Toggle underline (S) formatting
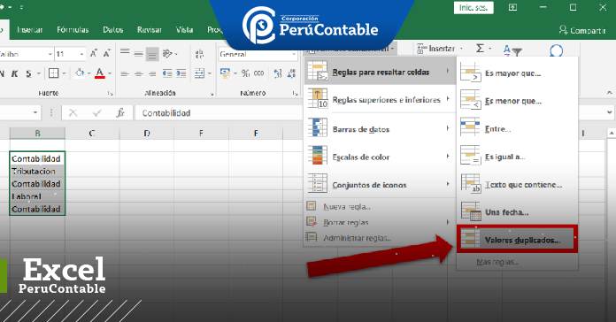Viewport: 616px width, 322px height. point(28,73)
